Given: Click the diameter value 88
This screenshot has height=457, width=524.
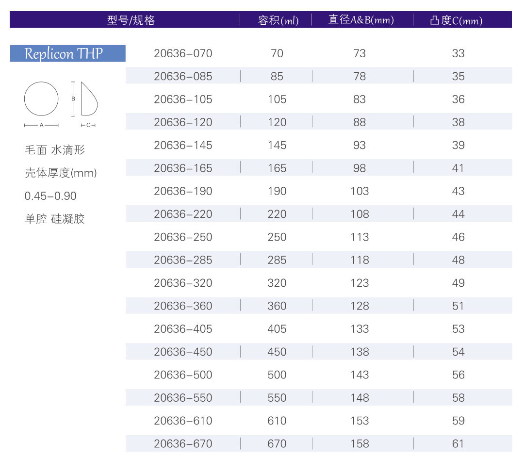Looking at the screenshot, I should (360, 122).
